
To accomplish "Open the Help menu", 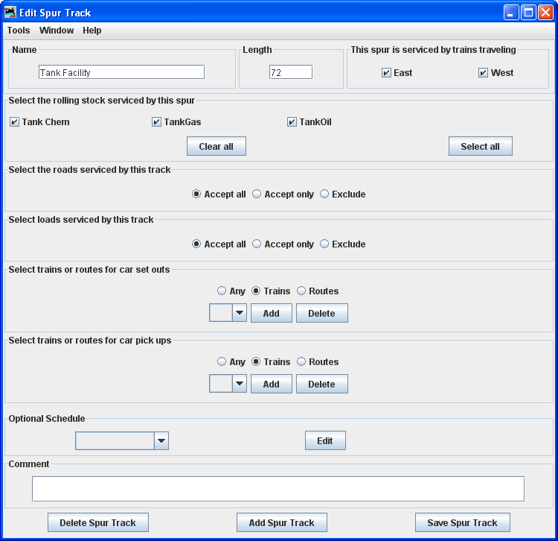I will click(x=92, y=31).
